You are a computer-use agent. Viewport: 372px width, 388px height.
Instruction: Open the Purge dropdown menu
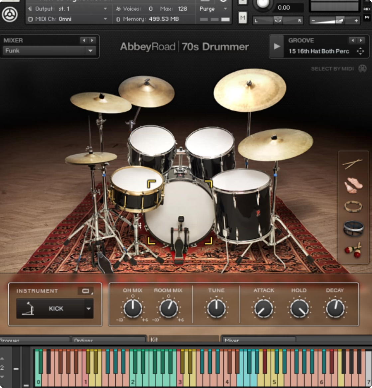pos(213,9)
